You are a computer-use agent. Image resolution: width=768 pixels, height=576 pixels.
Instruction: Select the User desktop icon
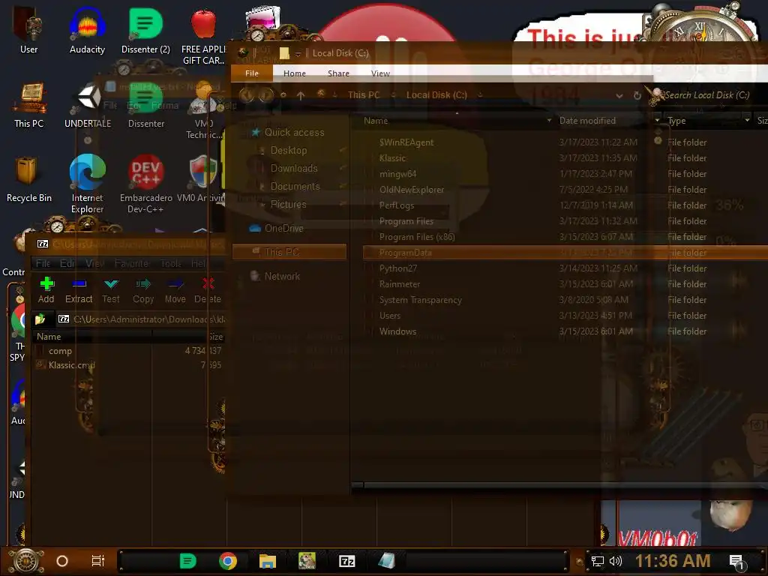point(28,30)
